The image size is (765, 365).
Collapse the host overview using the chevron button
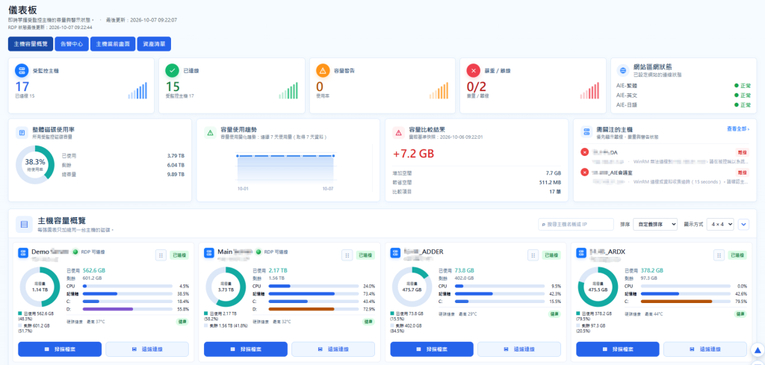pyautogui.click(x=743, y=224)
